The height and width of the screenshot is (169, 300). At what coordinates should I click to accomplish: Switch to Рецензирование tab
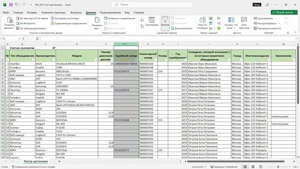[110, 13]
